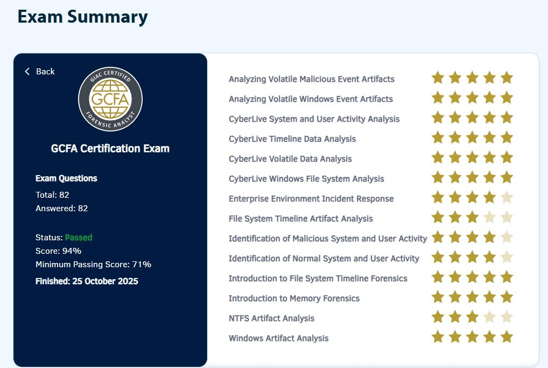Image resolution: width=548 pixels, height=368 pixels.
Task: Click the Exam Questions label
Action: [66, 178]
